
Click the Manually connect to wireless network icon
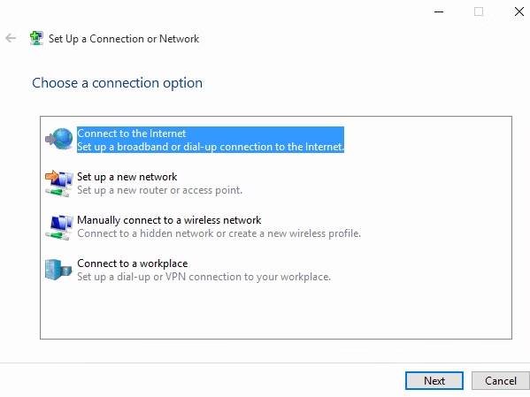point(58,227)
